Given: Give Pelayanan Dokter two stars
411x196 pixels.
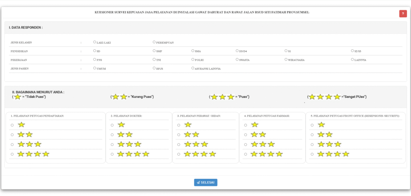Looking at the screenshot, I should [x=112, y=135].
